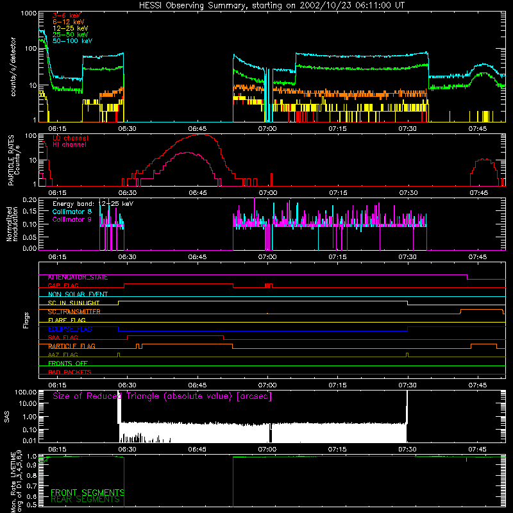The image size is (513, 513).
Task: Click the 1000 value on counts axis
Action: click(x=28, y=13)
